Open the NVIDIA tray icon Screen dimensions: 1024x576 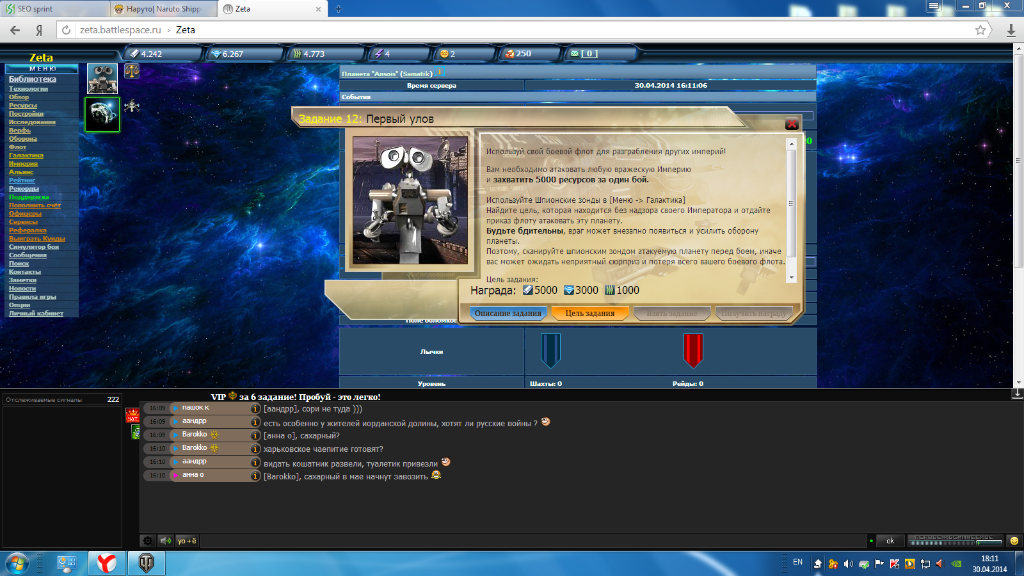pyautogui.click(x=956, y=564)
